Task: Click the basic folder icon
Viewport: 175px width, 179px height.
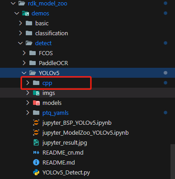Action: coord(29,23)
